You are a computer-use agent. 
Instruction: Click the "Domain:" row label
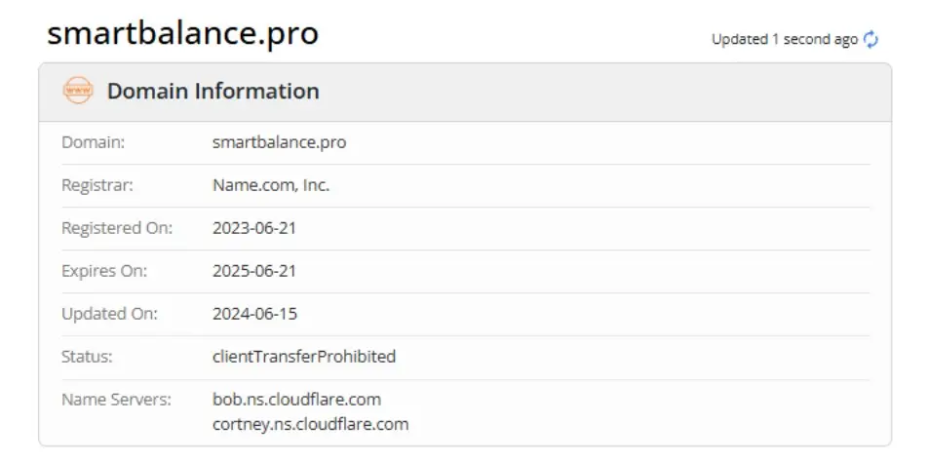point(94,142)
